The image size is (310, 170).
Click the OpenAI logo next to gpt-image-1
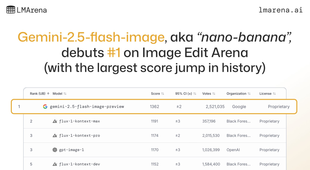[x=55, y=150]
